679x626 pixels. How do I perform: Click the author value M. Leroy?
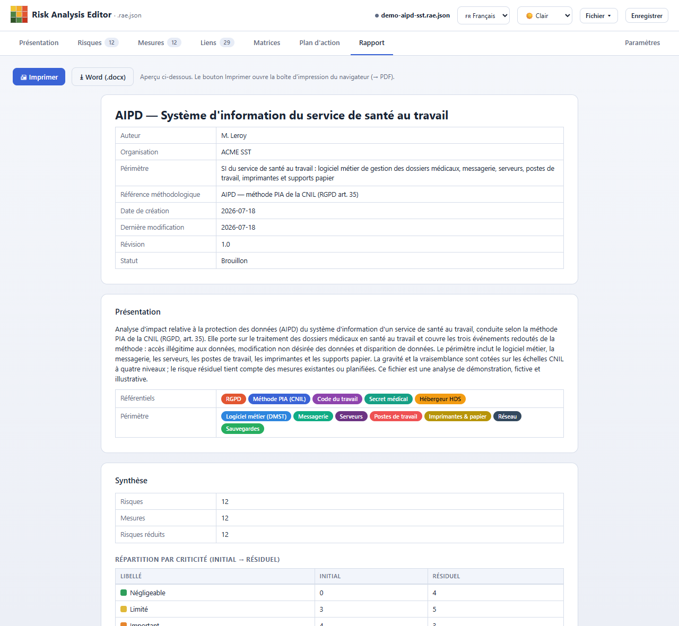pyautogui.click(x=234, y=135)
